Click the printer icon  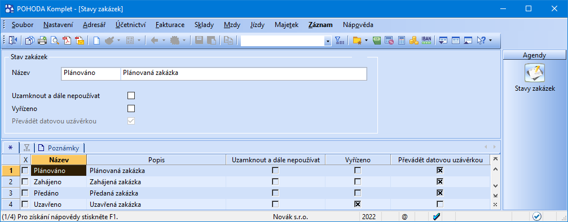[x=42, y=41]
